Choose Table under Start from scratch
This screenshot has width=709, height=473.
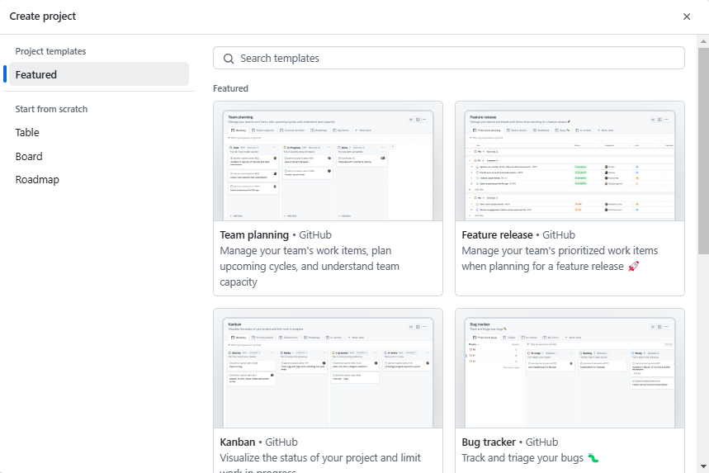click(x=27, y=133)
